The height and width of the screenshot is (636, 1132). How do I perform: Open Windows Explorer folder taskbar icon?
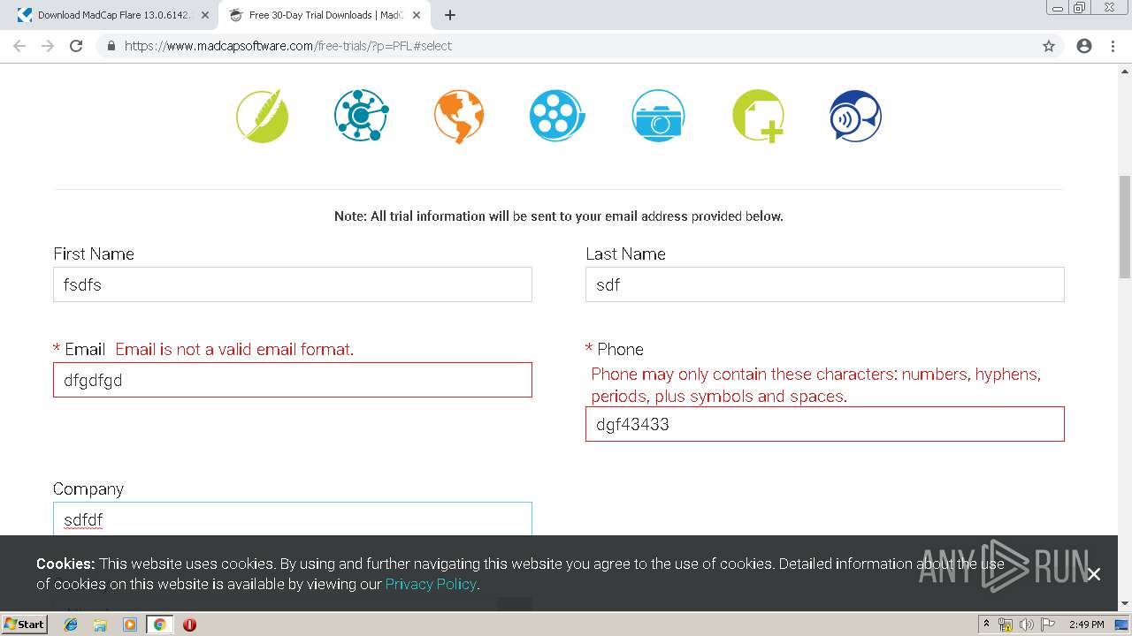click(x=100, y=624)
